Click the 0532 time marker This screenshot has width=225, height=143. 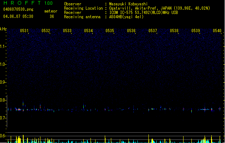(x=46, y=31)
